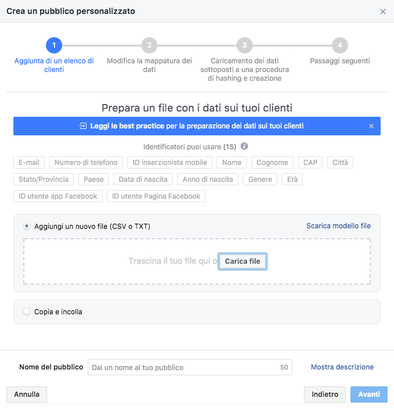The image size is (394, 409).
Task: Cancel with the Annulla button
Action: pos(27,394)
